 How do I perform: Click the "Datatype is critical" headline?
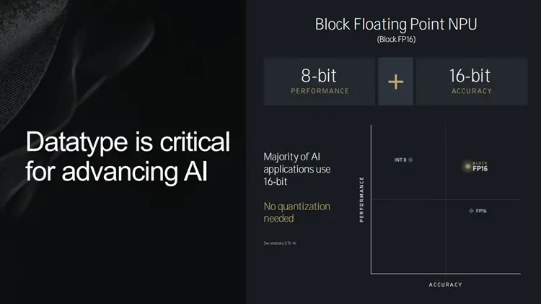(x=128, y=142)
